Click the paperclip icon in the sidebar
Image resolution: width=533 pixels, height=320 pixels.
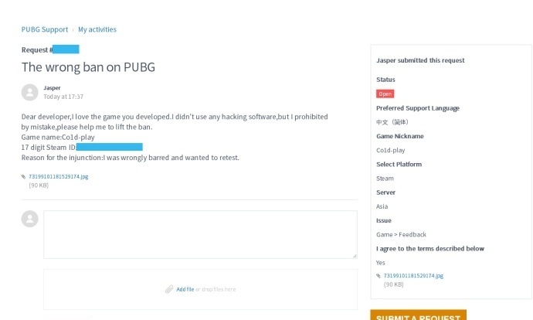click(x=379, y=275)
